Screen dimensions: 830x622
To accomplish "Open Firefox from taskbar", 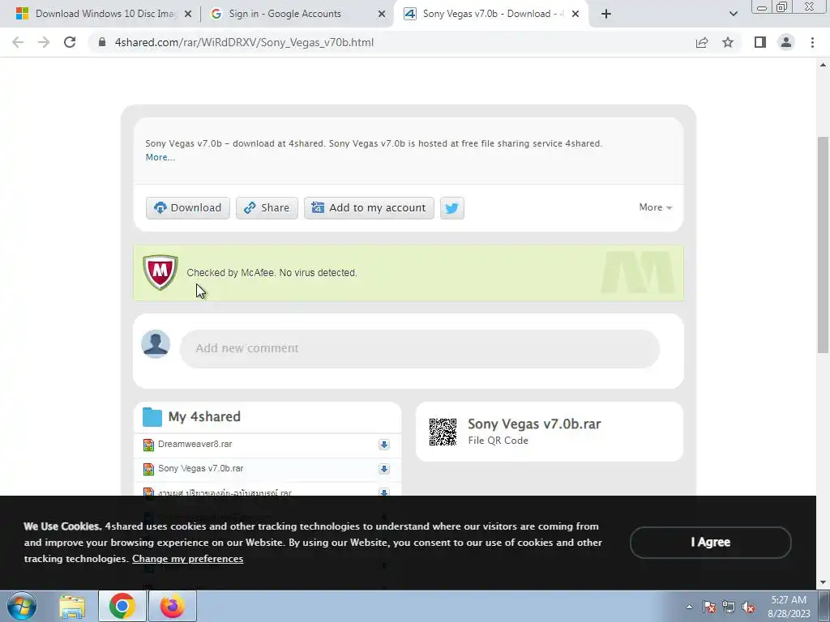I will (173, 606).
